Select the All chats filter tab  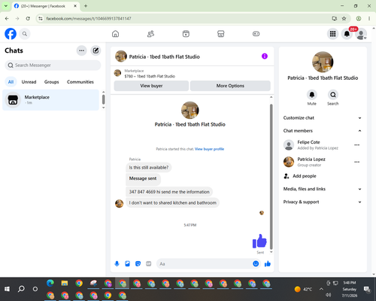11,82
